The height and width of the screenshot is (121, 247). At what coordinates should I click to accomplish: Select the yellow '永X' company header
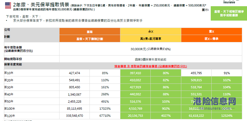[x=151, y=31]
